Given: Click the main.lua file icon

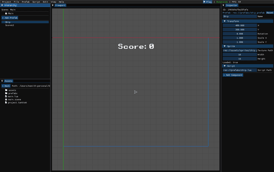Looking at the screenshot, I should point(6,96).
